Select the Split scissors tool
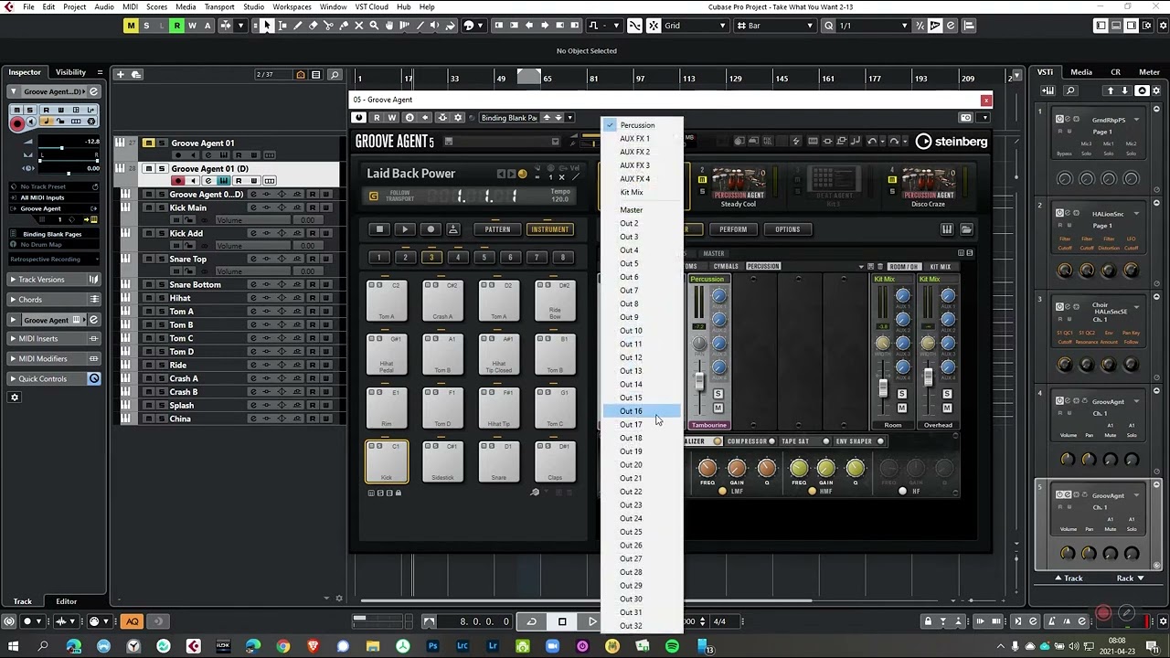 tap(328, 26)
